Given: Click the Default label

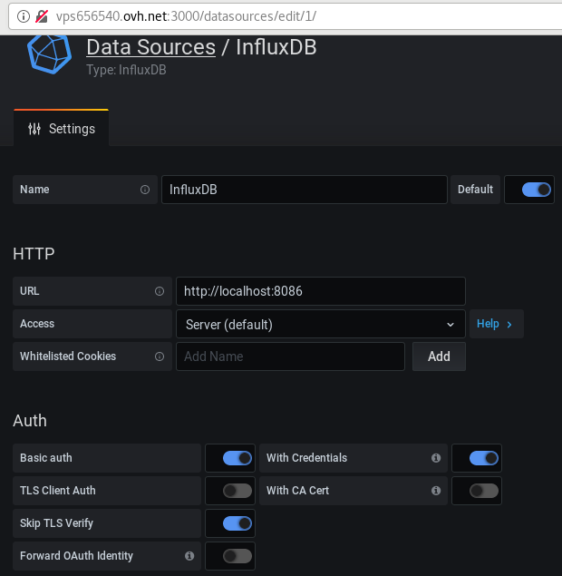Looking at the screenshot, I should click(x=475, y=190).
